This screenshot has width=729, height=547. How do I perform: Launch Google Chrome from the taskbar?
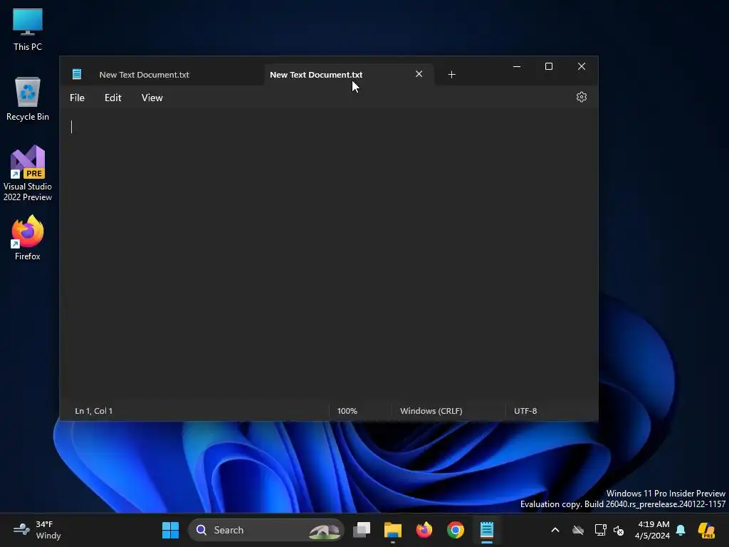(x=455, y=530)
